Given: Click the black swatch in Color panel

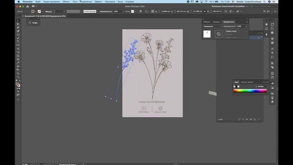Looking at the screenshot, I should (x=236, y=87).
